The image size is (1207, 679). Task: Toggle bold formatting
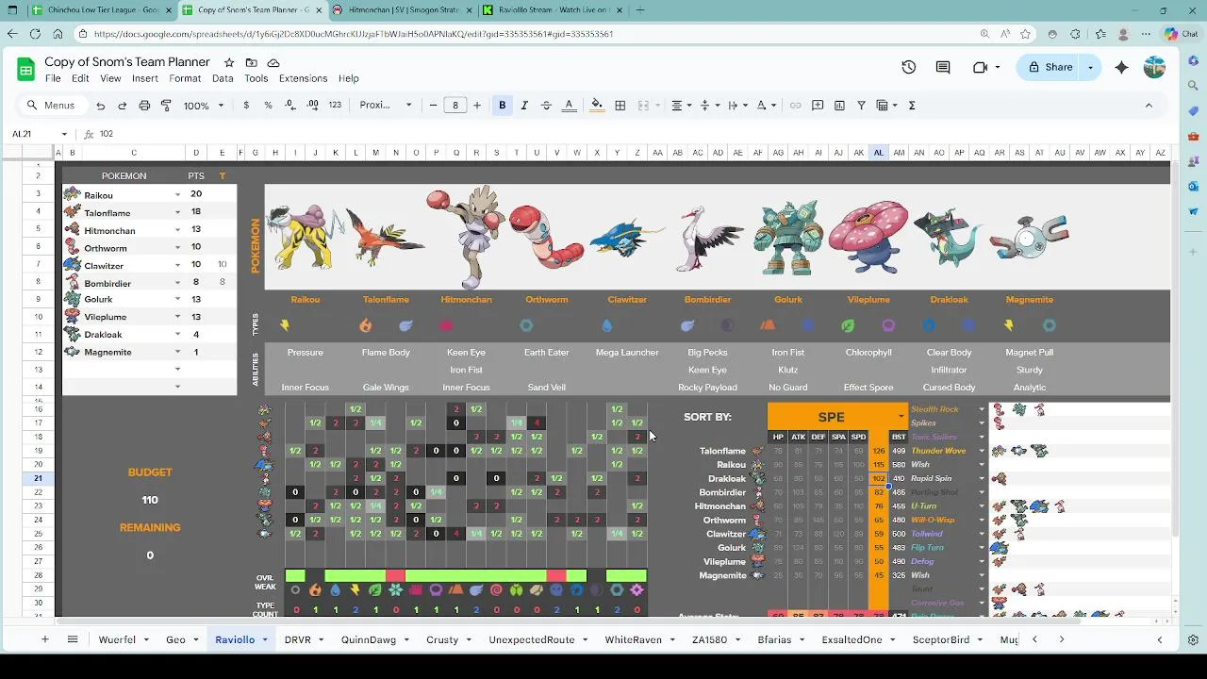[503, 106]
